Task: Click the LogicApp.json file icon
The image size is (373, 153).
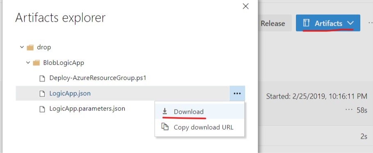Action: point(42,94)
